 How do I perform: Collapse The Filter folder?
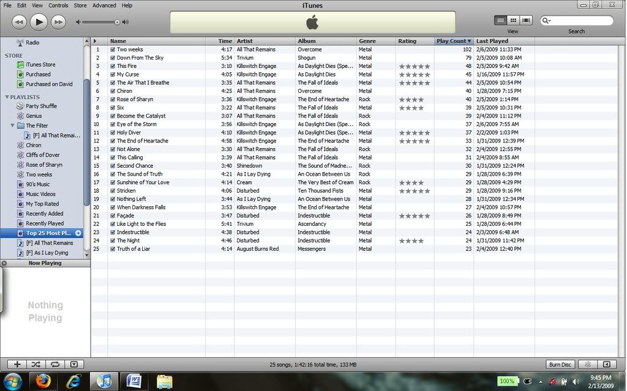tap(12, 125)
